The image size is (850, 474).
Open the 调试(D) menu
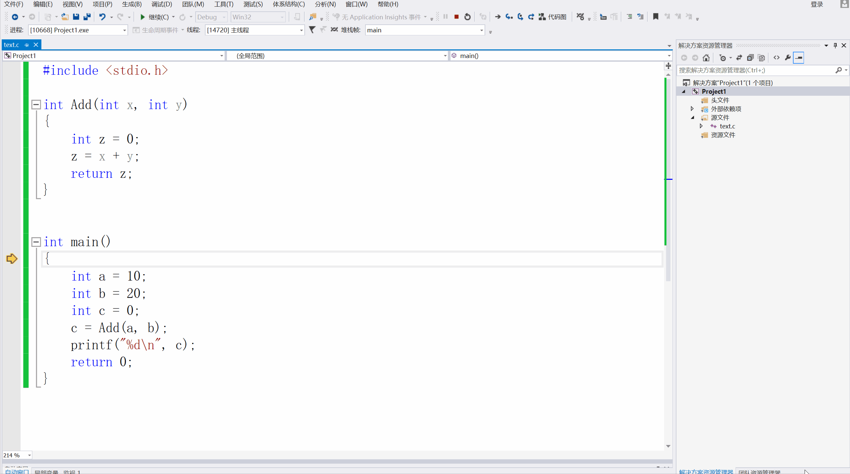point(162,4)
